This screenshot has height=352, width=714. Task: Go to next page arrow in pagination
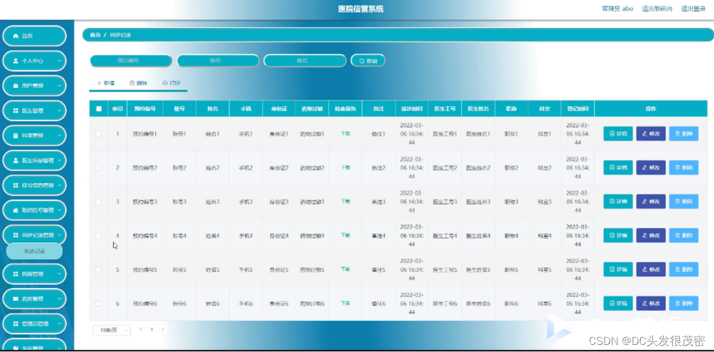[163, 330]
